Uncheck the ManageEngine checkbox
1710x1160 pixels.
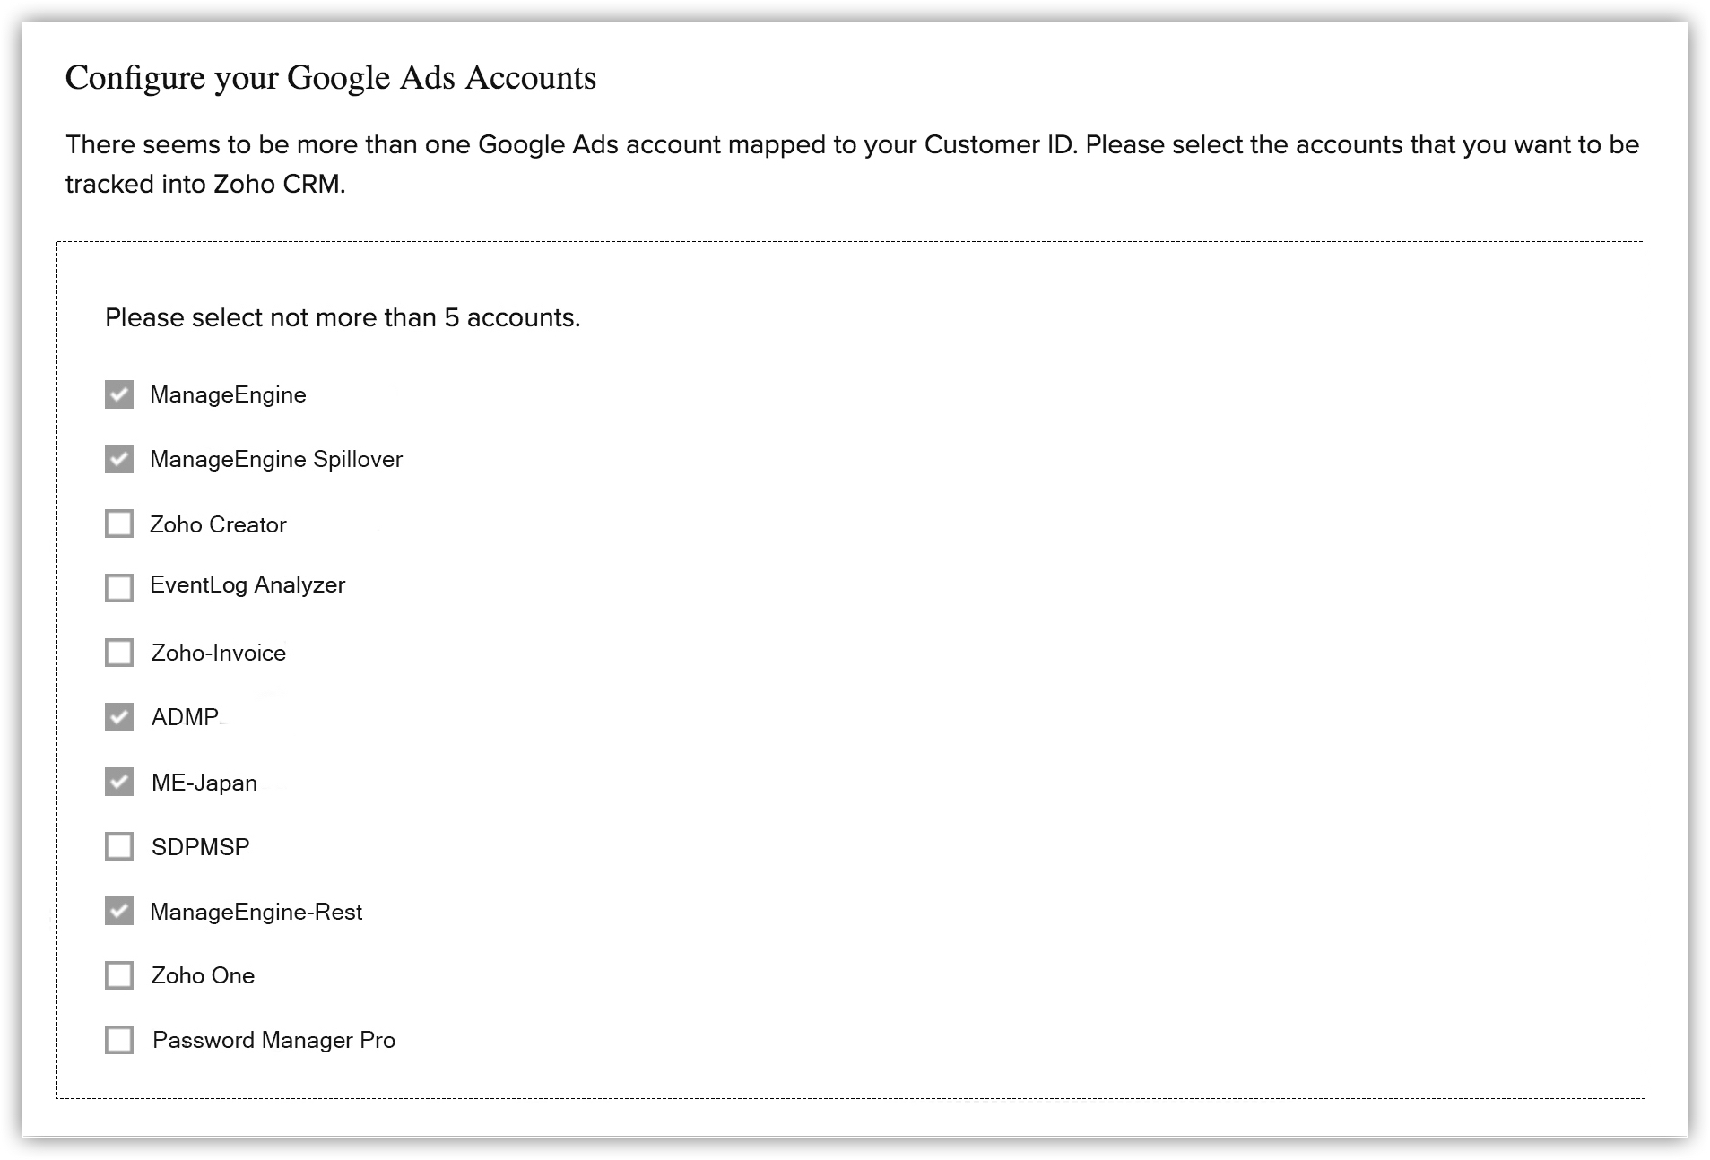119,394
